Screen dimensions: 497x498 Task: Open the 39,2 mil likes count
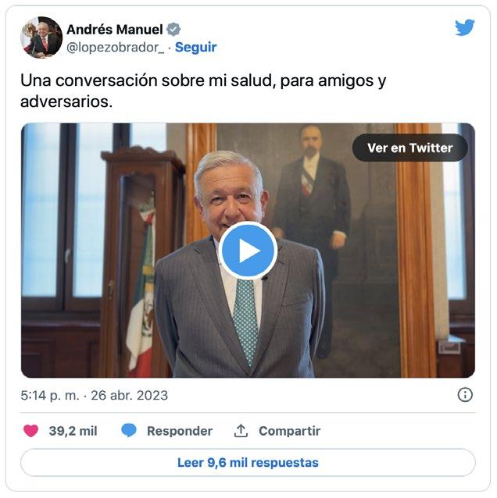[73, 431]
